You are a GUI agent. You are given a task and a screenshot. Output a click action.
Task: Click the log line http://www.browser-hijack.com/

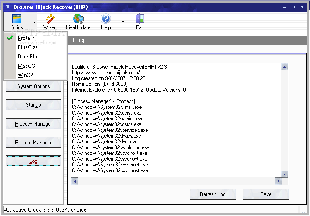tap(106, 73)
